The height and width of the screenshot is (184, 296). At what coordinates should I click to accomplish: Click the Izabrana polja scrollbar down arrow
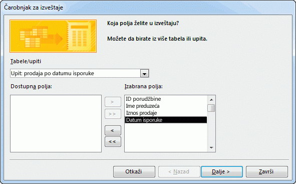(x=211, y=148)
